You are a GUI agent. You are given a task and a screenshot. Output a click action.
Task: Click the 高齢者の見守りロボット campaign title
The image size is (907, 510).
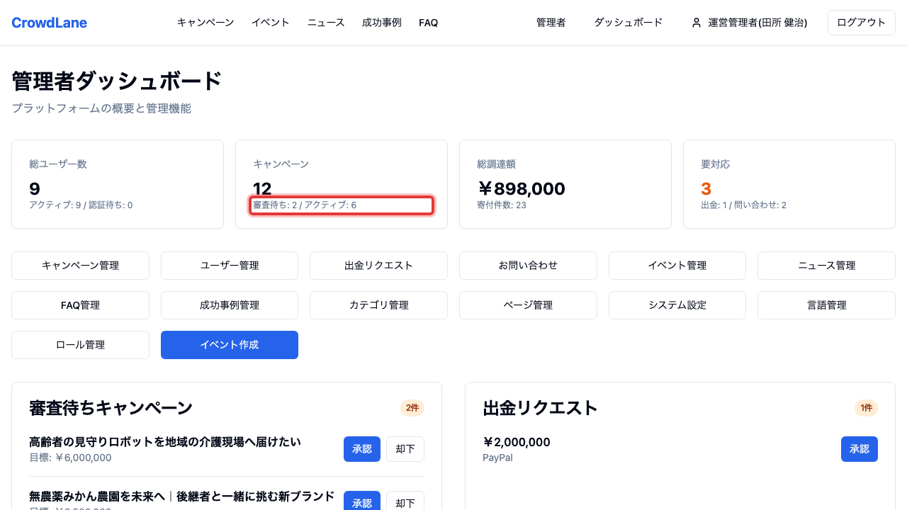[x=165, y=442]
